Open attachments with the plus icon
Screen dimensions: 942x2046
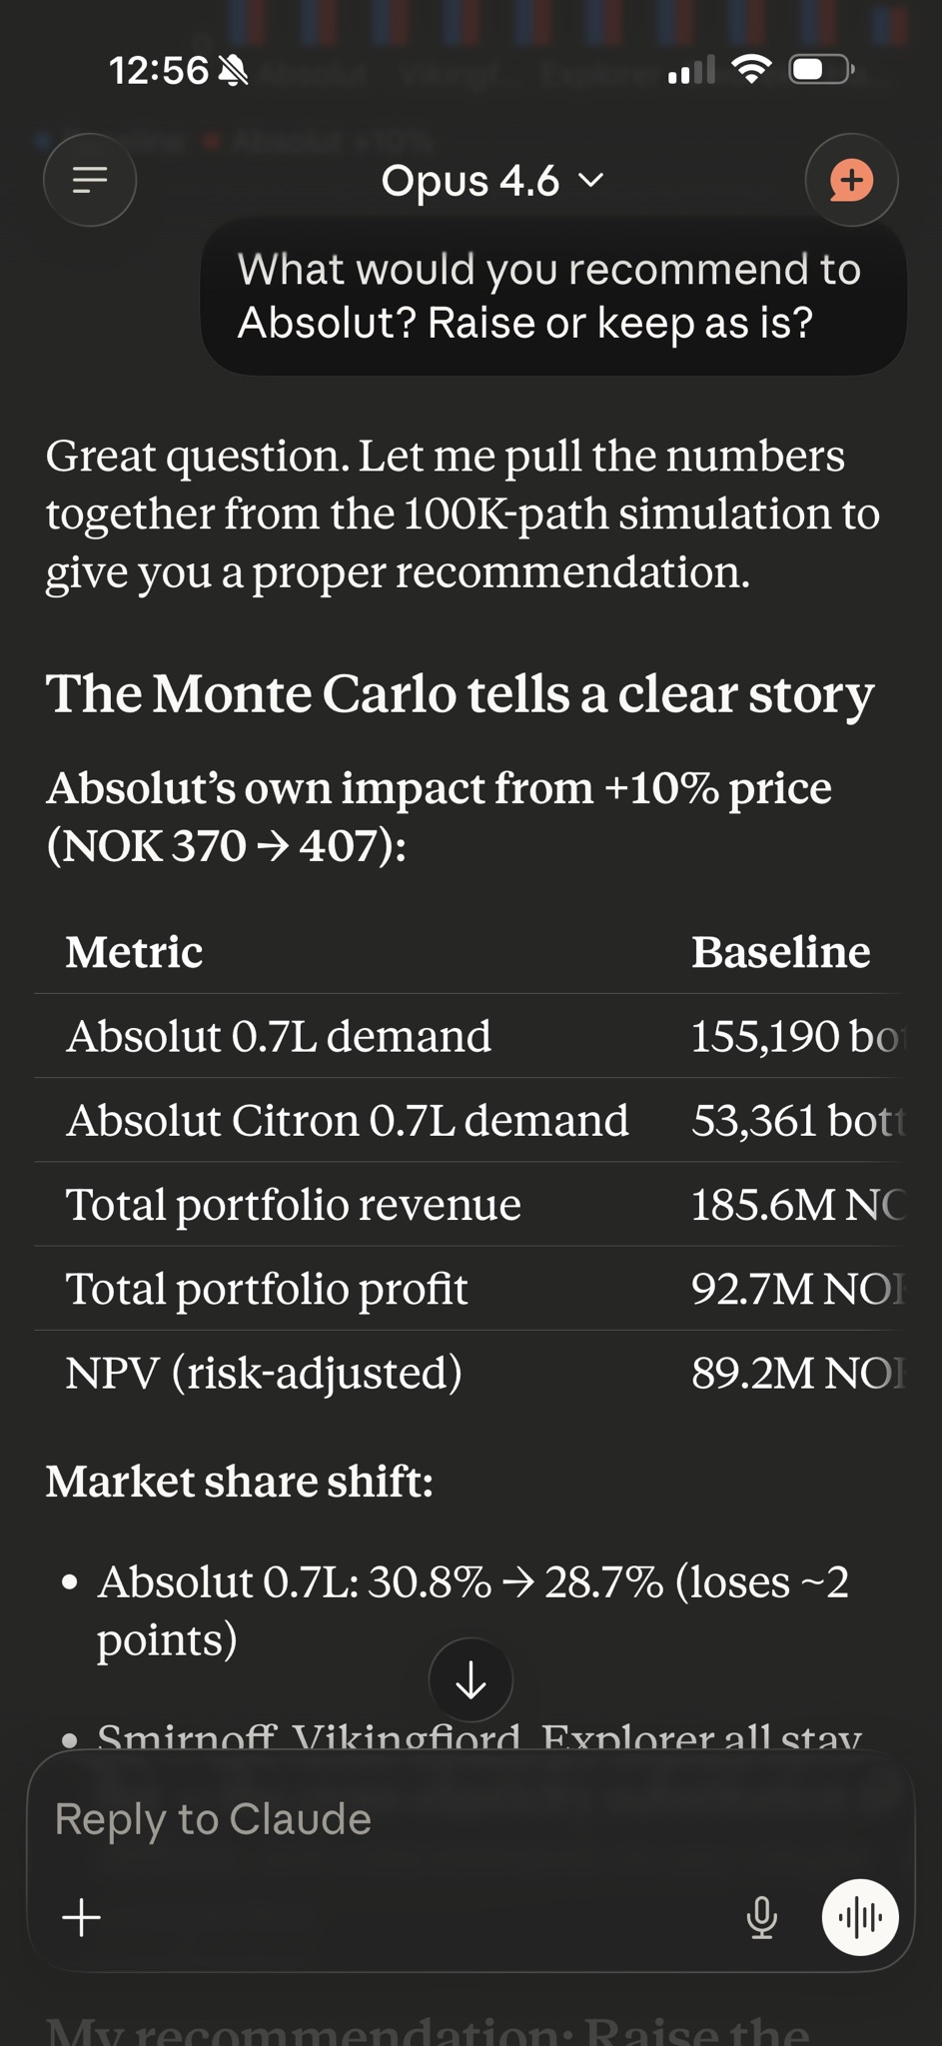(x=82, y=1917)
